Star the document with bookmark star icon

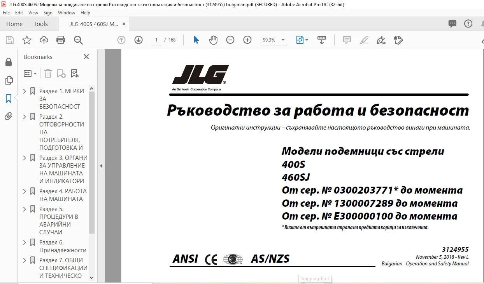coord(26,40)
